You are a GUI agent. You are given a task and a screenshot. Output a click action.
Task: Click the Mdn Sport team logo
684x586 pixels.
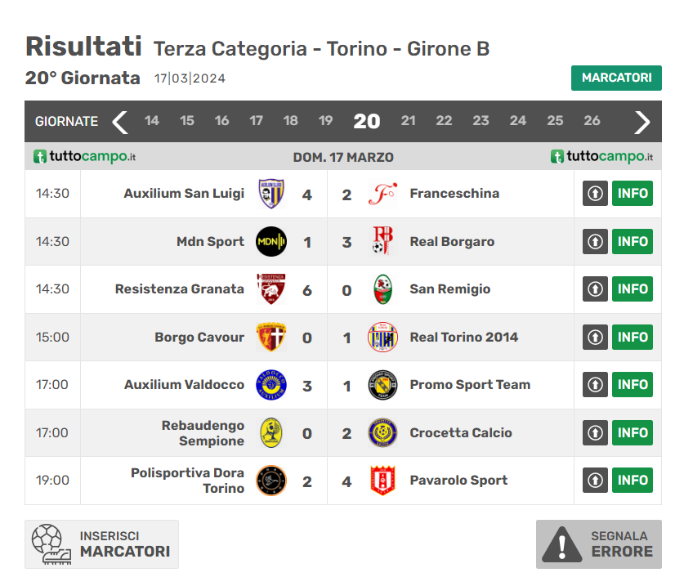pos(270,242)
